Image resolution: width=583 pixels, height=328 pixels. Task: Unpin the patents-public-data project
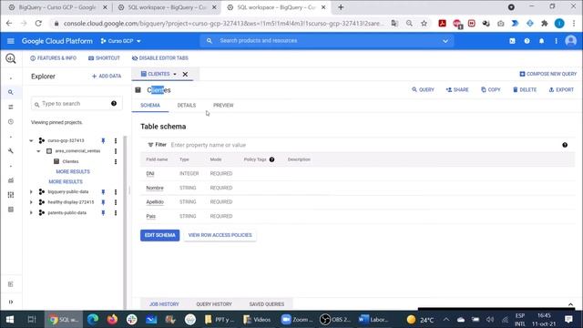pos(103,212)
